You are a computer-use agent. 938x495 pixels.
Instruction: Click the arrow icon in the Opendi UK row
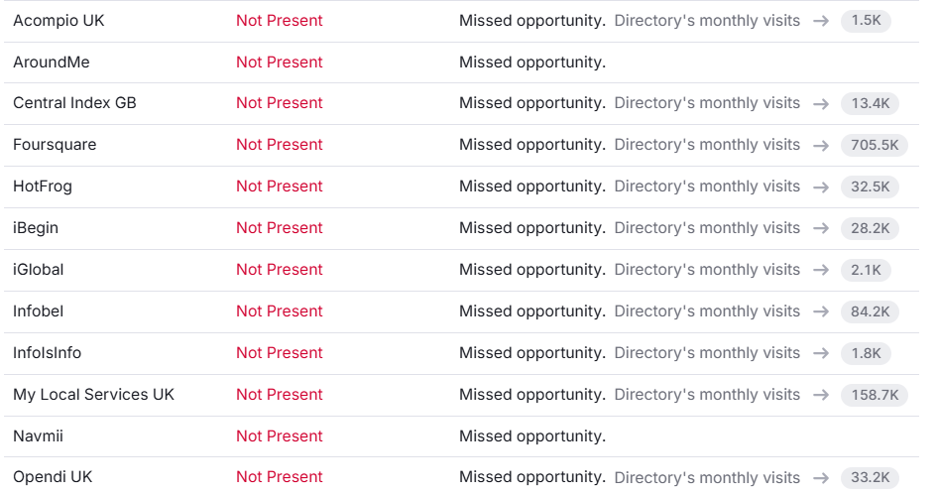tap(820, 477)
